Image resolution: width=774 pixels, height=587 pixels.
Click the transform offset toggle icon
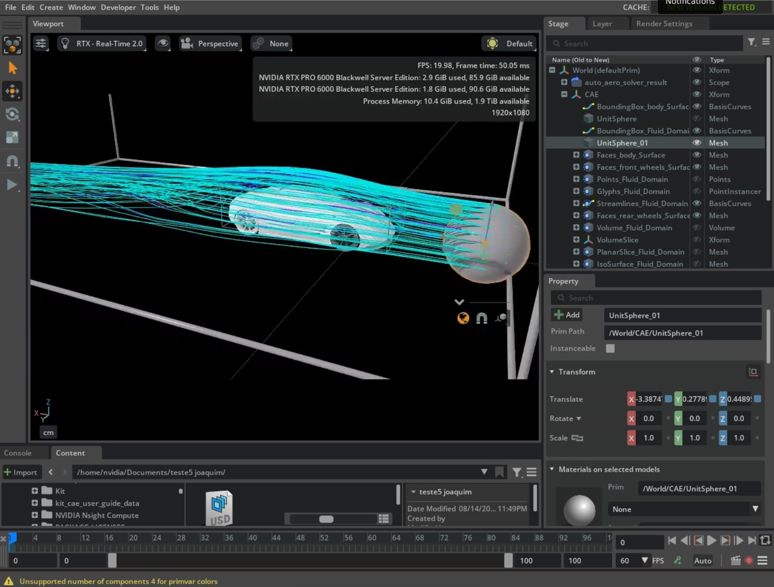[753, 372]
